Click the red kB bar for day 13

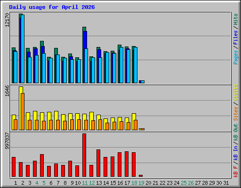click(98, 163)
